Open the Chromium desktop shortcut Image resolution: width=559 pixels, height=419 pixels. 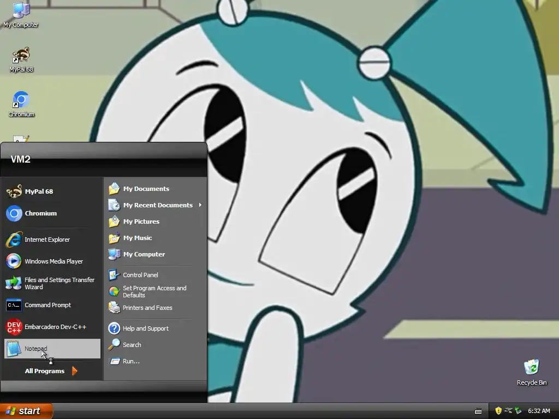pyautogui.click(x=21, y=104)
